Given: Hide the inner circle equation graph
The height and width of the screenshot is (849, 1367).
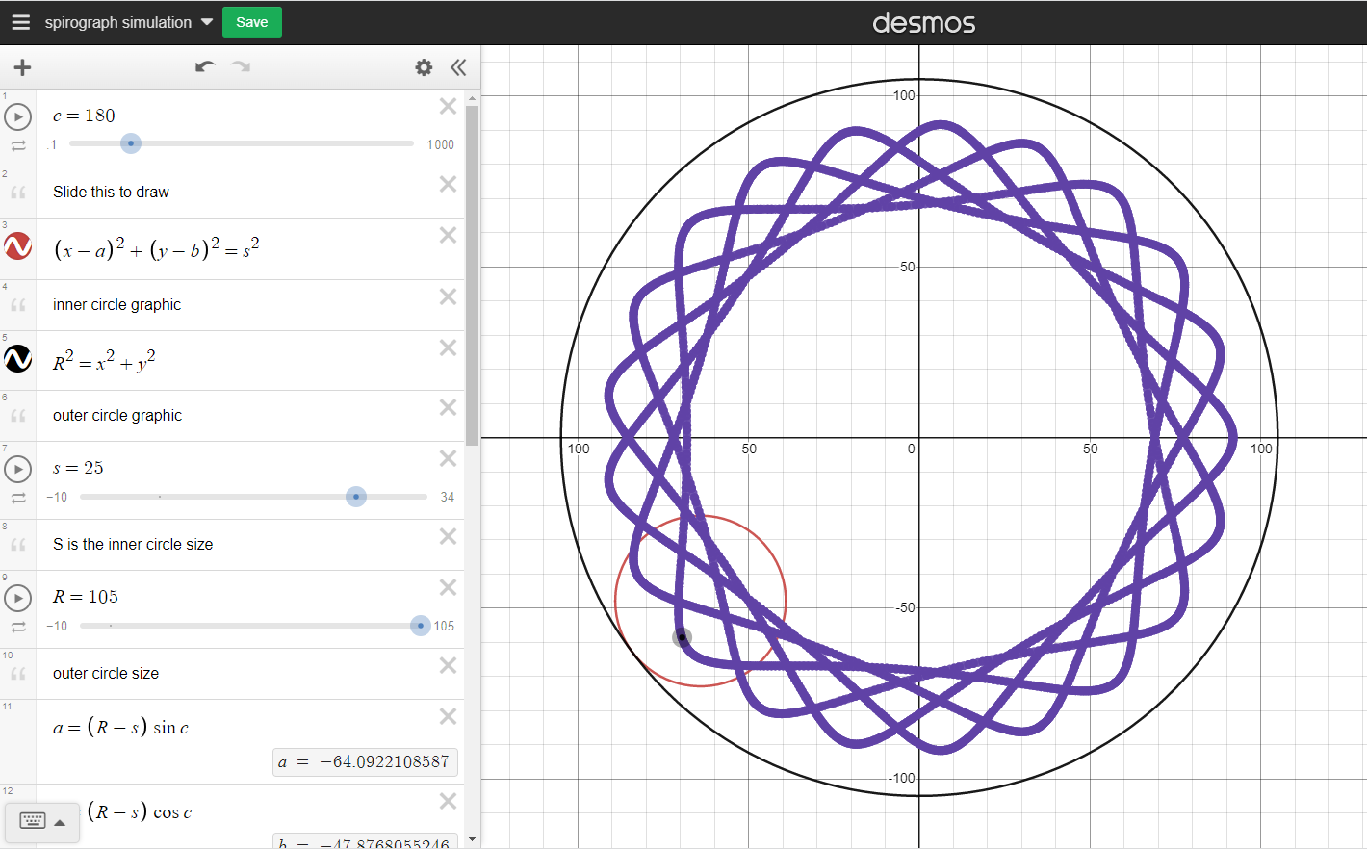Looking at the screenshot, I should click(17, 247).
